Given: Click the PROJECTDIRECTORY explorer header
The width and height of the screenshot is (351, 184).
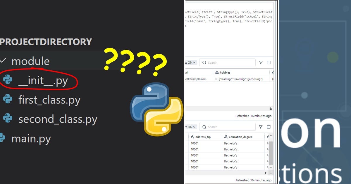Looking at the screenshot, I should coord(46,42).
